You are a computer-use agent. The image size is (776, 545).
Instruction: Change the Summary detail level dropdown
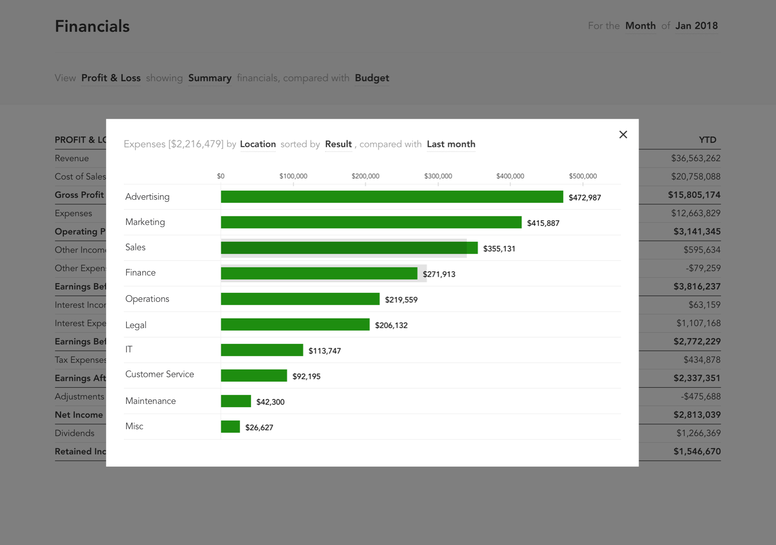(210, 78)
